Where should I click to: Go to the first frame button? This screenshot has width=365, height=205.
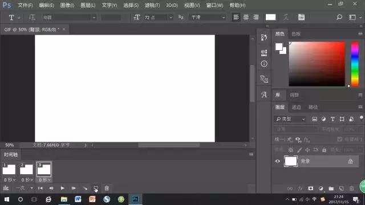pyautogui.click(x=40, y=188)
